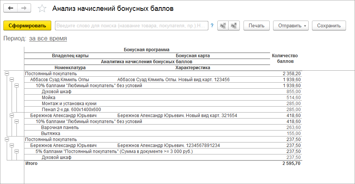Open search help question mark
Screen dimensions: 355x184
coord(212,26)
